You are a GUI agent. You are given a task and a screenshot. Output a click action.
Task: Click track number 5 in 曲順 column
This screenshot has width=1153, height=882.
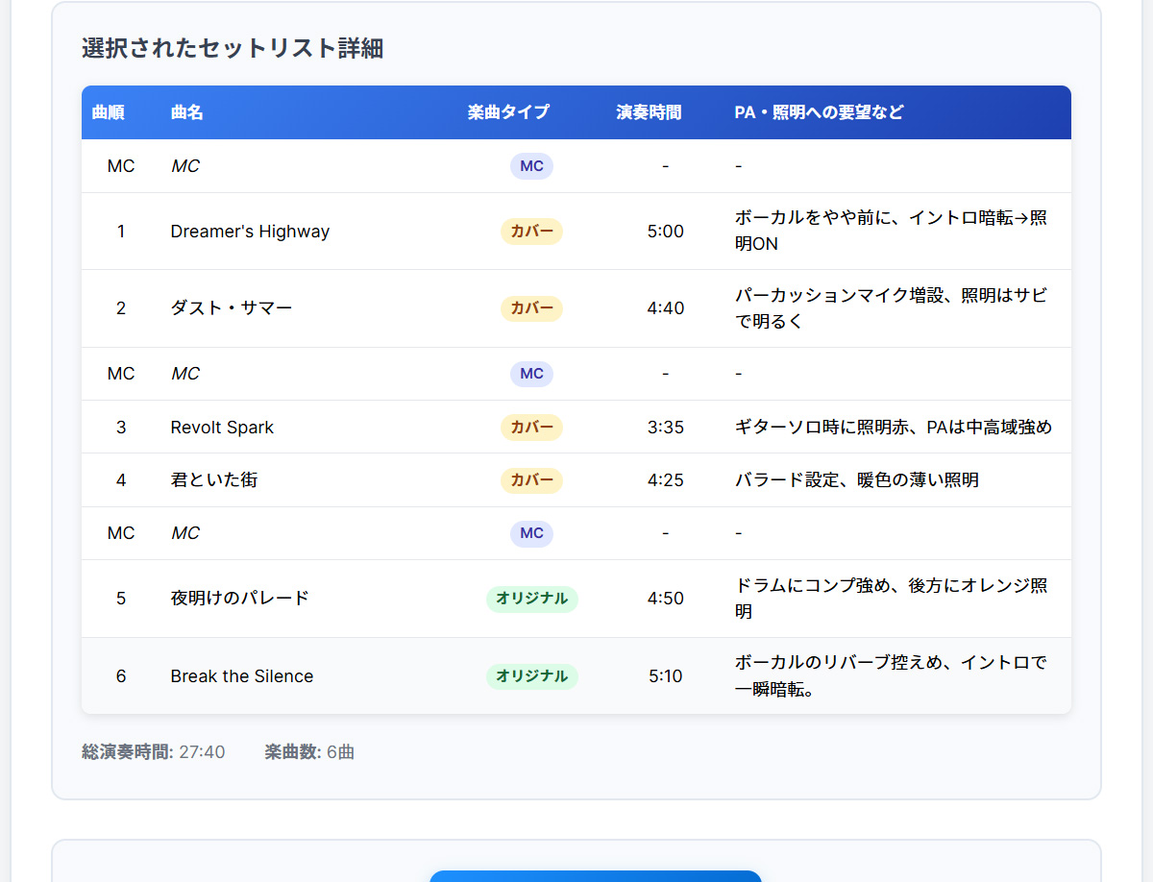pos(121,599)
